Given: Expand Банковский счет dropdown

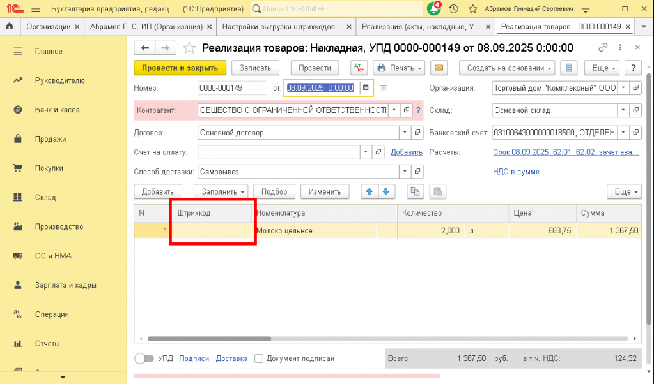Looking at the screenshot, I should click(x=623, y=133).
